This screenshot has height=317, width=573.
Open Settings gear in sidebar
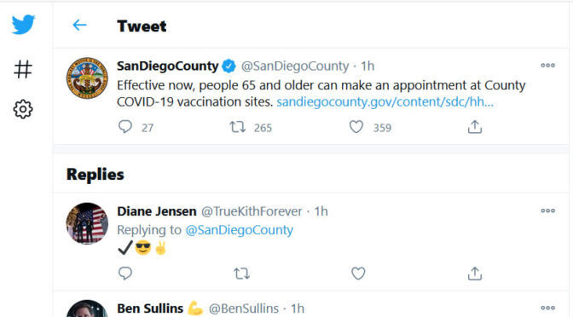(23, 109)
